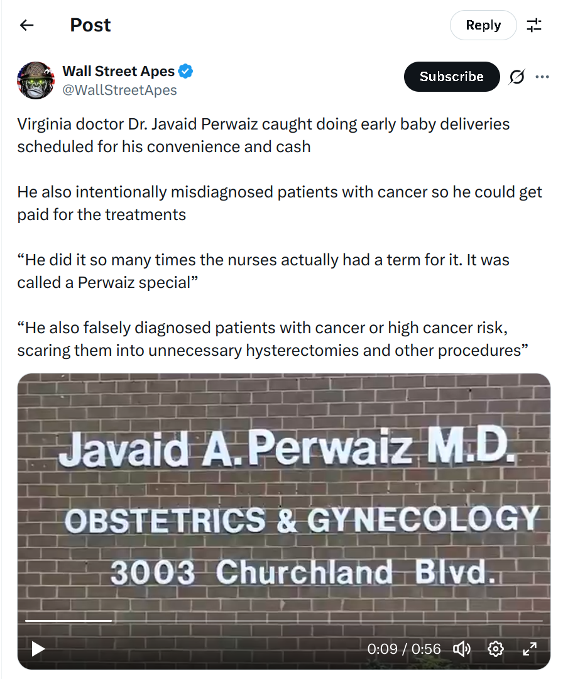Image resolution: width=563 pixels, height=679 pixels.
Task: Click the Grok explain-post icon
Action: pyautogui.click(x=517, y=77)
